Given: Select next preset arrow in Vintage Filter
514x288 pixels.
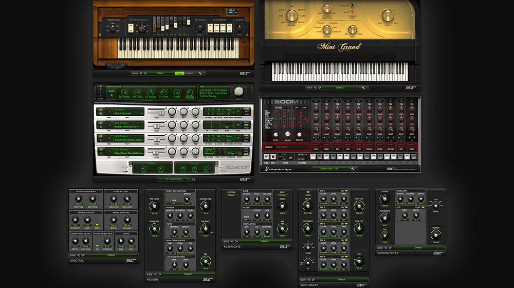Looking at the screenshot, I should (x=390, y=248).
